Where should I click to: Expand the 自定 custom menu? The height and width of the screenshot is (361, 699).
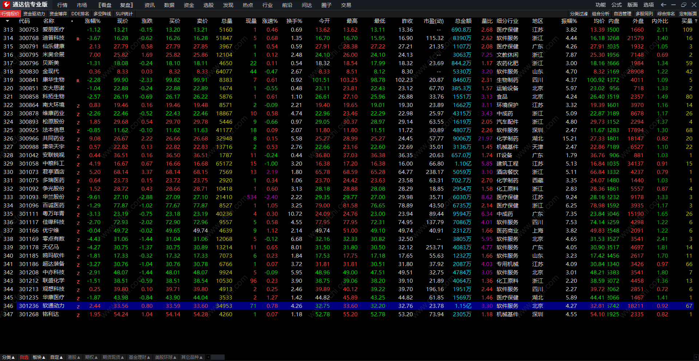pyautogui.click(x=56, y=357)
